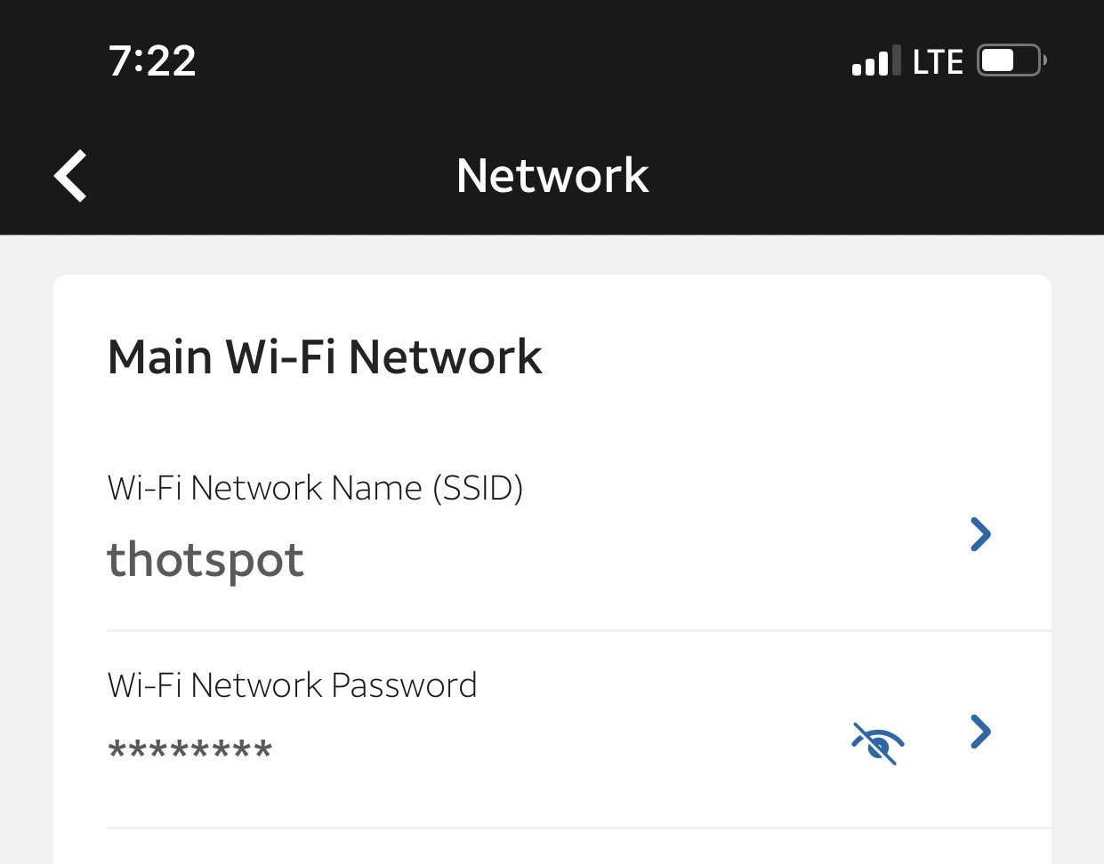Tap the gray background beside the card
The width and height of the screenshot is (1104, 864).
point(26,551)
